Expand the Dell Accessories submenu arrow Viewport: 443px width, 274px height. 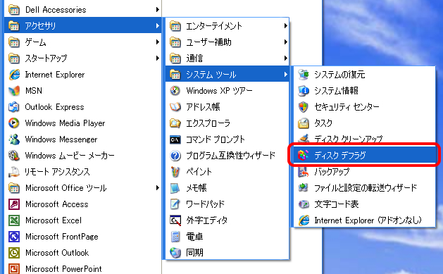coord(157,10)
